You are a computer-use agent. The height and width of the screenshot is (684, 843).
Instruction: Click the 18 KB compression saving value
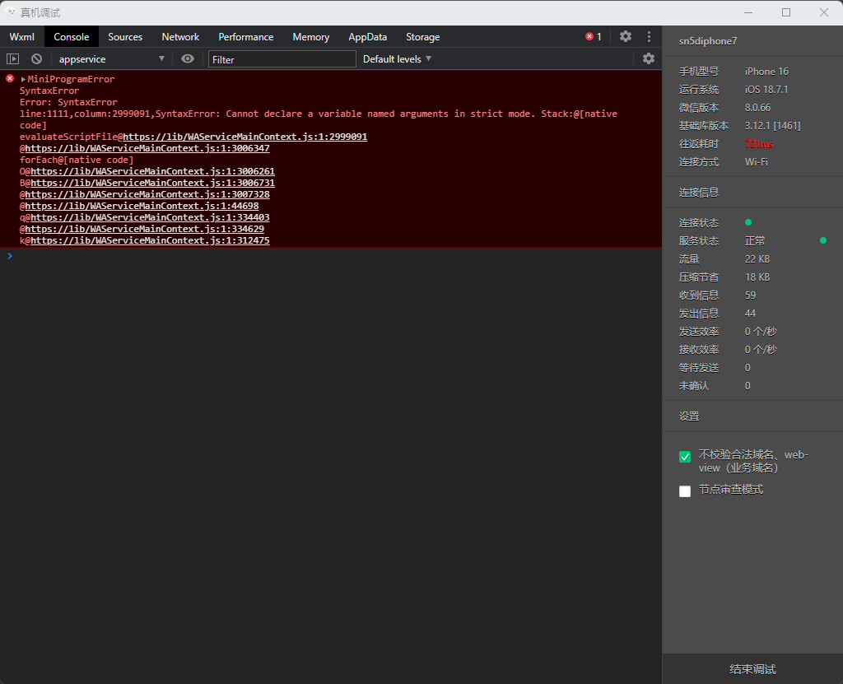757,277
